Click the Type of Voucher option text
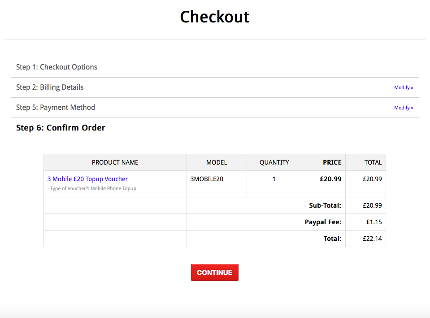Image resolution: width=430 pixels, height=318 pixels. [92, 188]
